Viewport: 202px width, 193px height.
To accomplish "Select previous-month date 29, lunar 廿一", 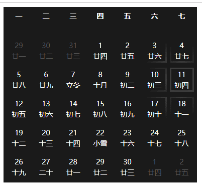I will click(19, 51).
